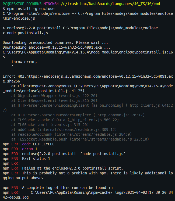Click the underlined 'enclose' path segment
175x201 pixels.
pos(30,91)
